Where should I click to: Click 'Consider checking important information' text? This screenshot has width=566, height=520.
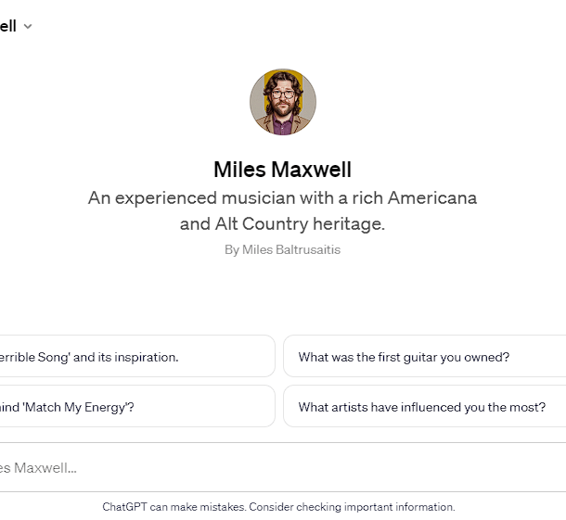tap(352, 507)
